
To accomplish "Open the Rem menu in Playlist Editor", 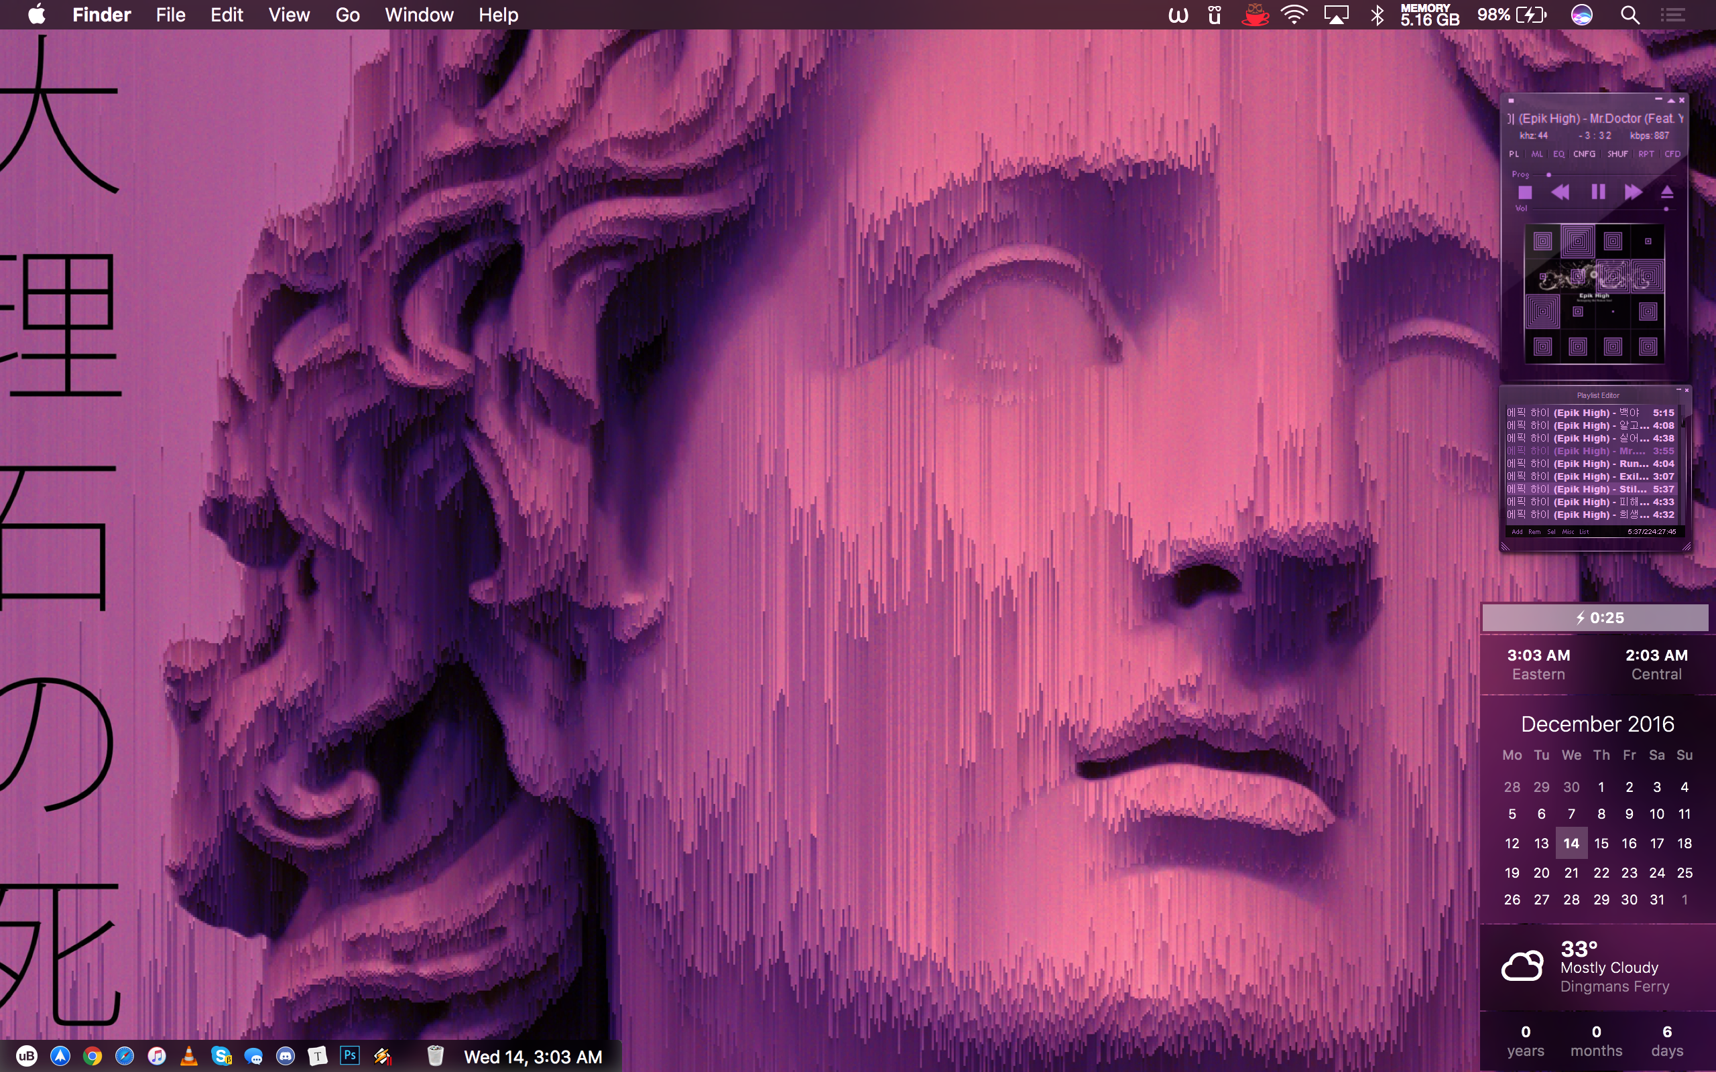I will 1534,532.
